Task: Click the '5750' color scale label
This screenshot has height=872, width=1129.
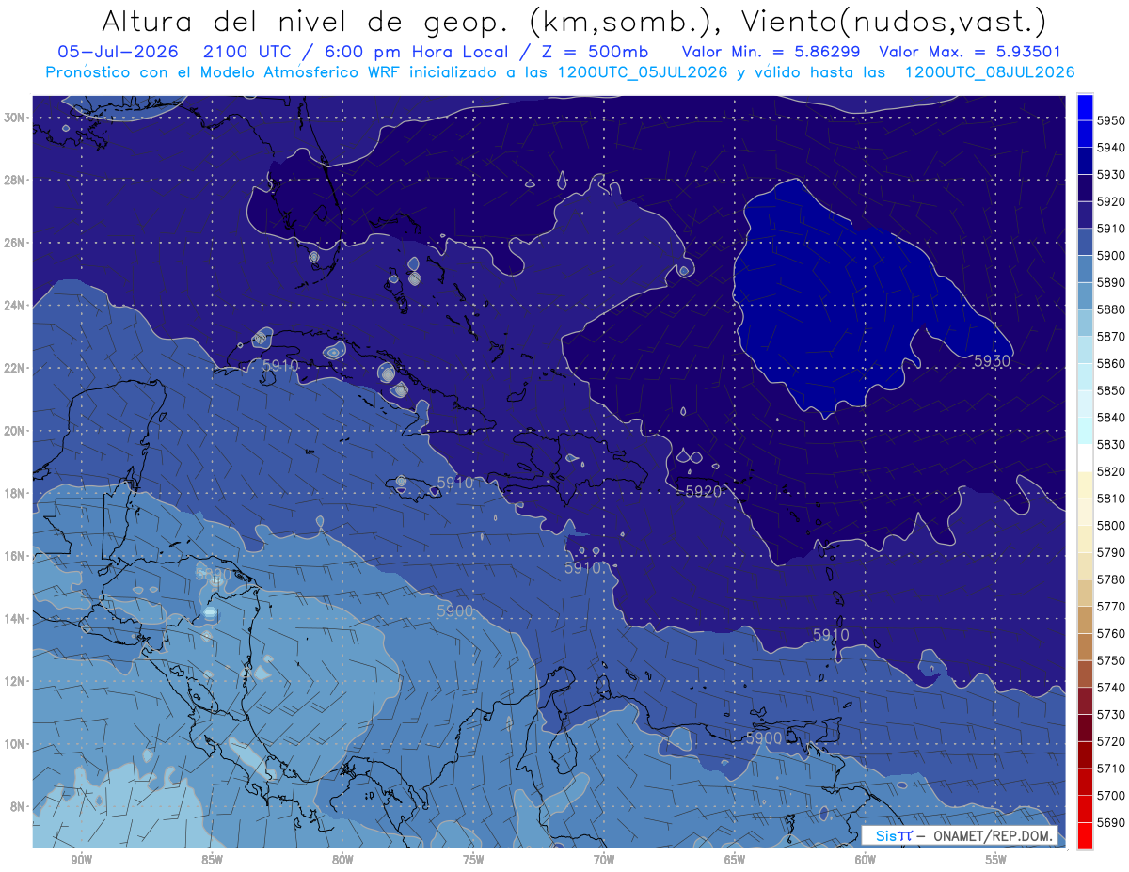Action: (1111, 661)
